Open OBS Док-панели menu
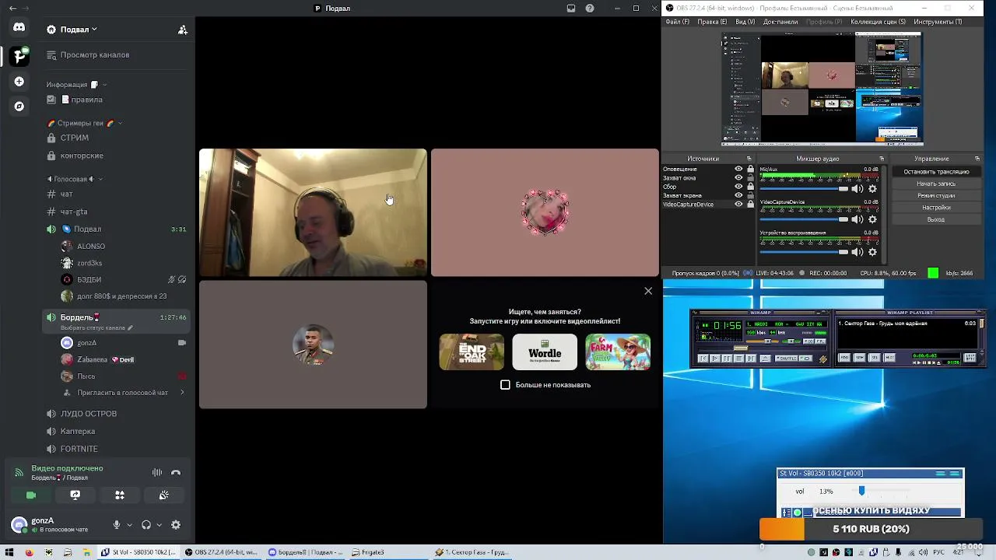 (780, 22)
